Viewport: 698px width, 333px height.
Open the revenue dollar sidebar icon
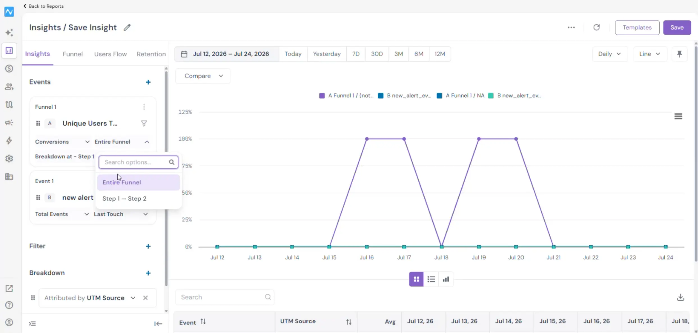pyautogui.click(x=9, y=69)
